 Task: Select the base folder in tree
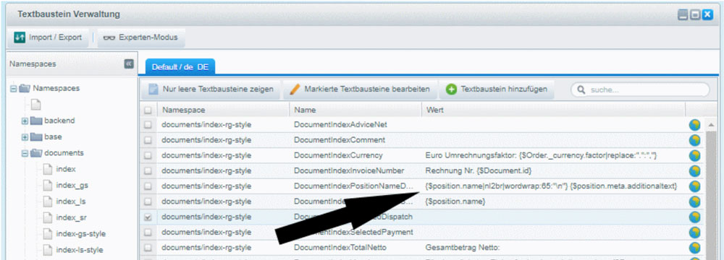pyautogui.click(x=46, y=137)
